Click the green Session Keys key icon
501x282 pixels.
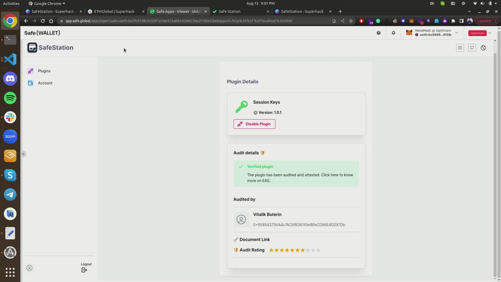point(241,106)
